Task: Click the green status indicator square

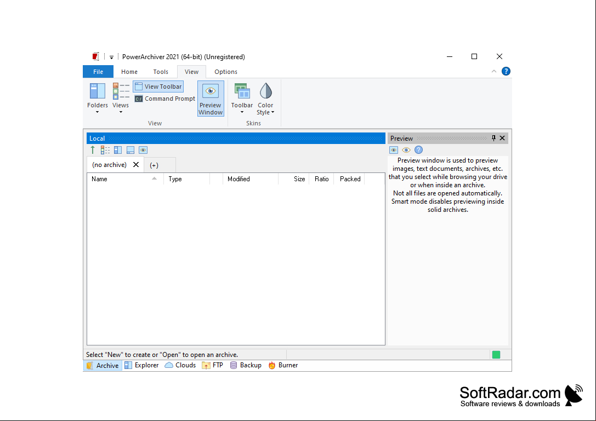Action: (496, 355)
